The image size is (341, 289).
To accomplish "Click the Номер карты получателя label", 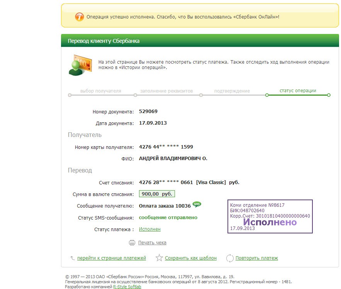I will pos(104,147).
